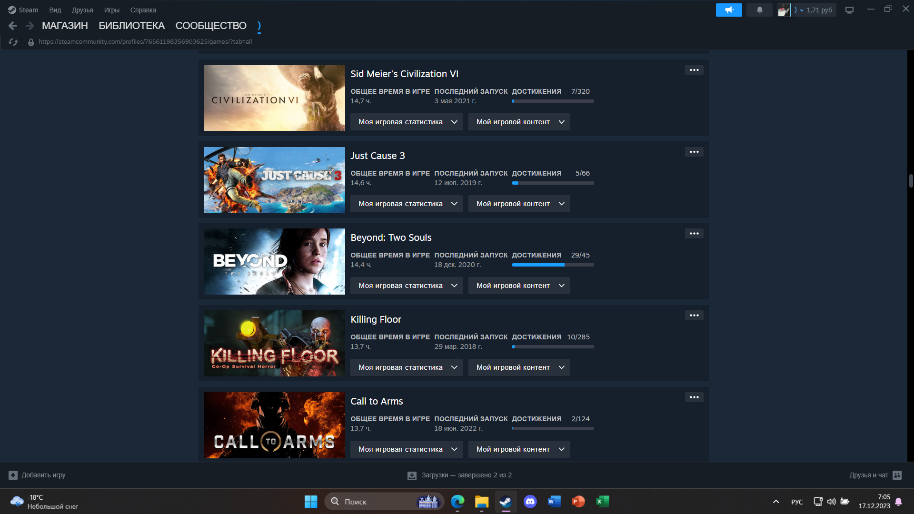Click the Steam logo menu
Screen dimensions: 914x514
23,10
